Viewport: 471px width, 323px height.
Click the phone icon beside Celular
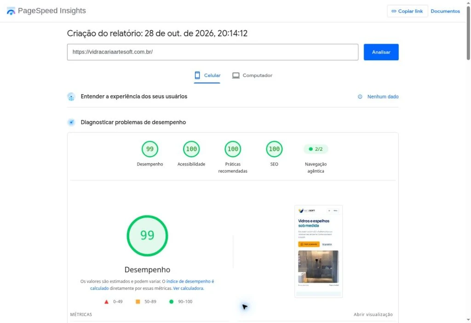click(x=197, y=75)
